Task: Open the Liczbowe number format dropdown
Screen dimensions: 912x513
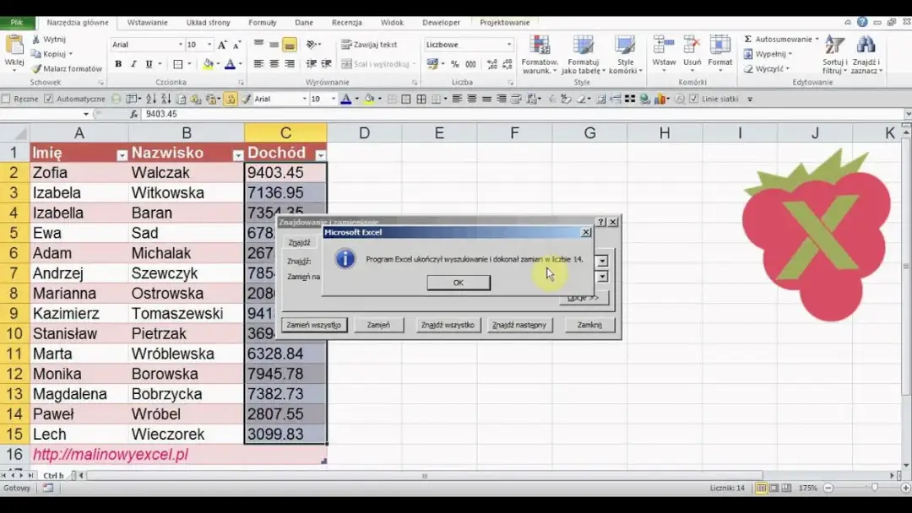Action: tap(508, 45)
